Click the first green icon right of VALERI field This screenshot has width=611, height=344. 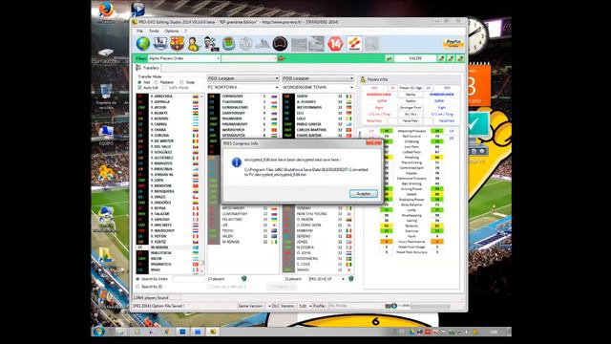point(441,58)
